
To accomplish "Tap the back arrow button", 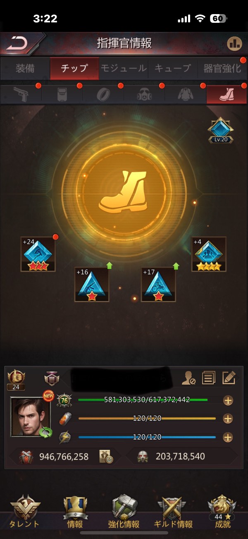I will pos(17,43).
